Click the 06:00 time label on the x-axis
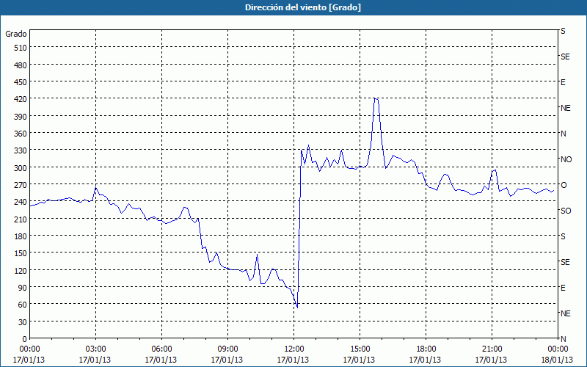Viewport: 587px width, 367px height. (161, 349)
